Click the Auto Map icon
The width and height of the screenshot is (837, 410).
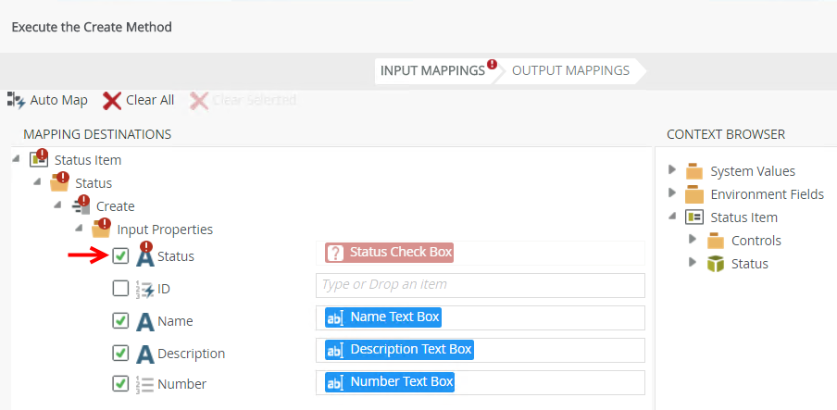point(16,99)
